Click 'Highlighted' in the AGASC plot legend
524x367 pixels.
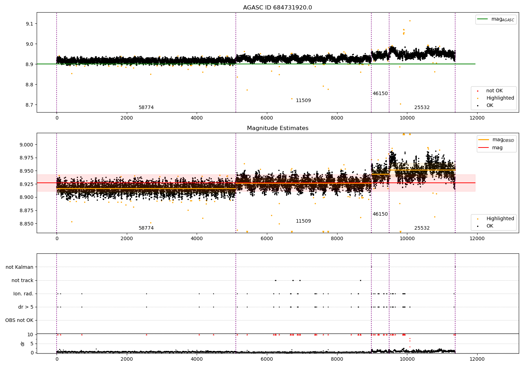500,98
